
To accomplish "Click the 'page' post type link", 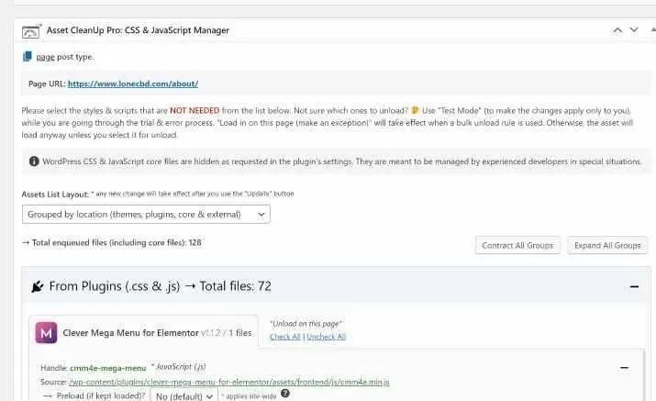I will (x=45, y=57).
